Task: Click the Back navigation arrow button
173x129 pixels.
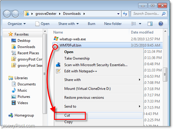Action: click(x=7, y=14)
